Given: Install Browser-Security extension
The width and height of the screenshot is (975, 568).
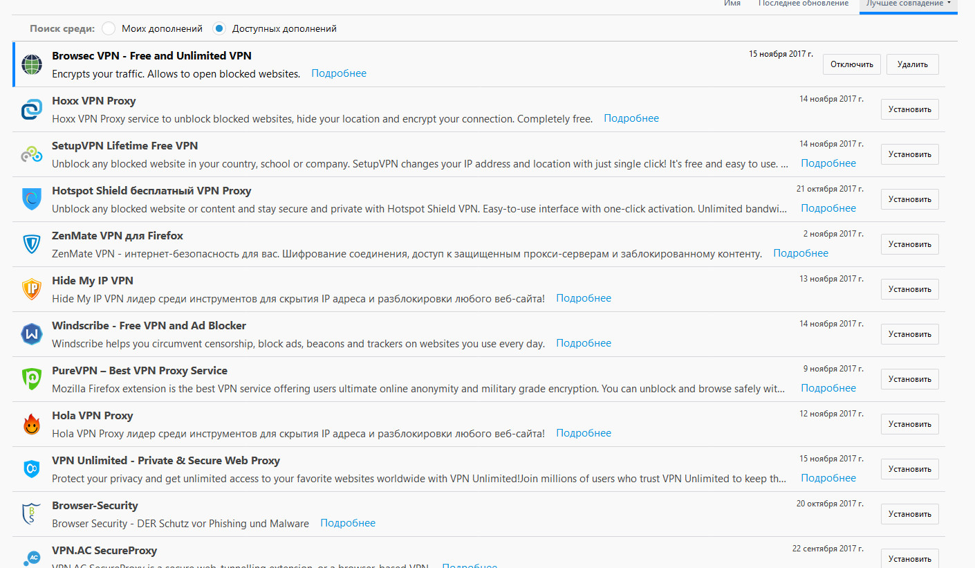Looking at the screenshot, I should [x=910, y=514].
